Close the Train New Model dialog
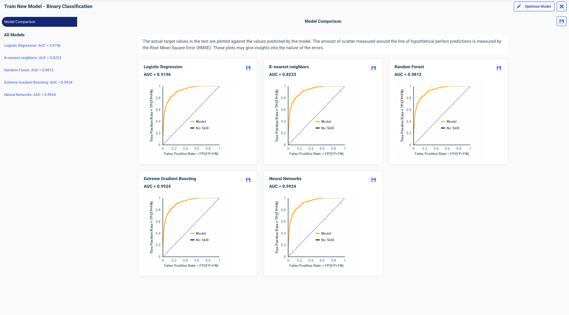 (561, 7)
